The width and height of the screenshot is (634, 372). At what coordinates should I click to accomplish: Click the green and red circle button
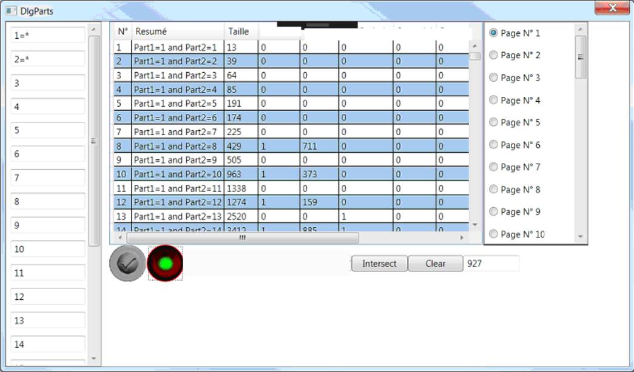click(x=165, y=264)
